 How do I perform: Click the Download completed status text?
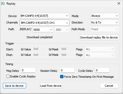(40, 37)
